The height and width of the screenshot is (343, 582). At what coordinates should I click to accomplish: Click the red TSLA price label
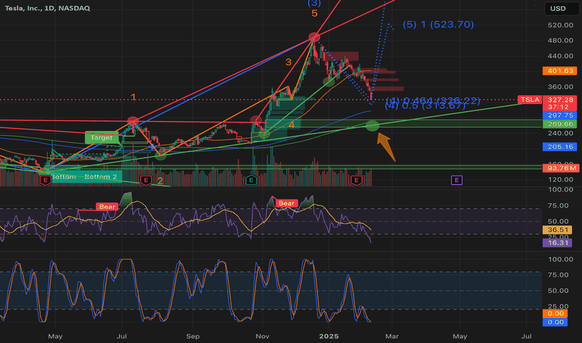pos(530,99)
